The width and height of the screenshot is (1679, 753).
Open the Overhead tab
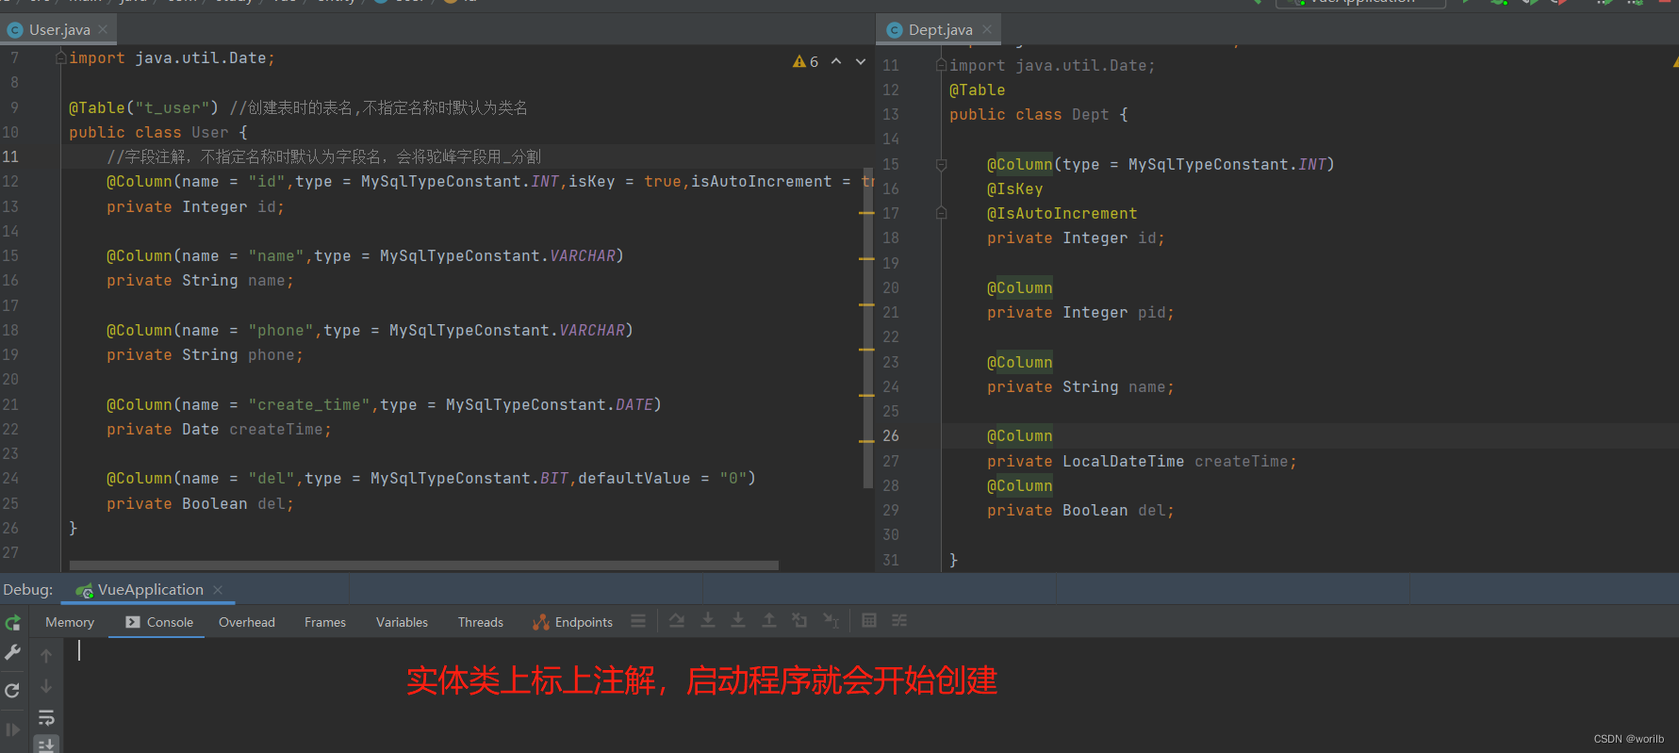(247, 622)
